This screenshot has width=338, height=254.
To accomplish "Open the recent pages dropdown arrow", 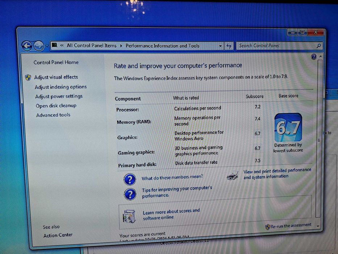I will point(47,46).
